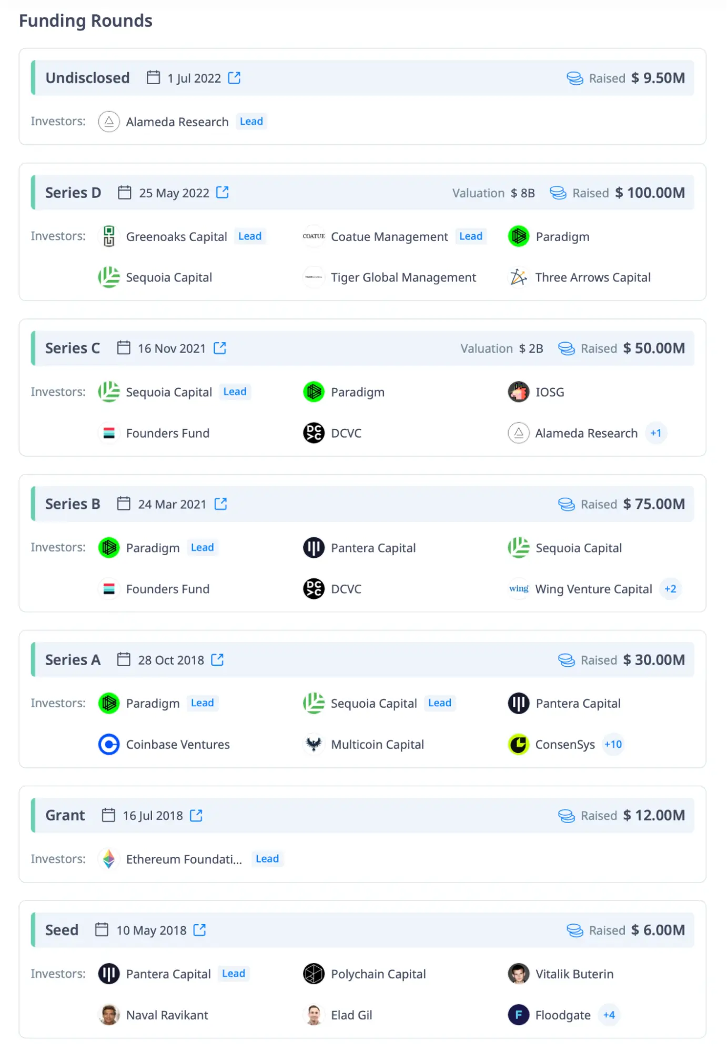Select the '25 May 2022' date
This screenshot has width=727, height=1052.
coord(174,193)
